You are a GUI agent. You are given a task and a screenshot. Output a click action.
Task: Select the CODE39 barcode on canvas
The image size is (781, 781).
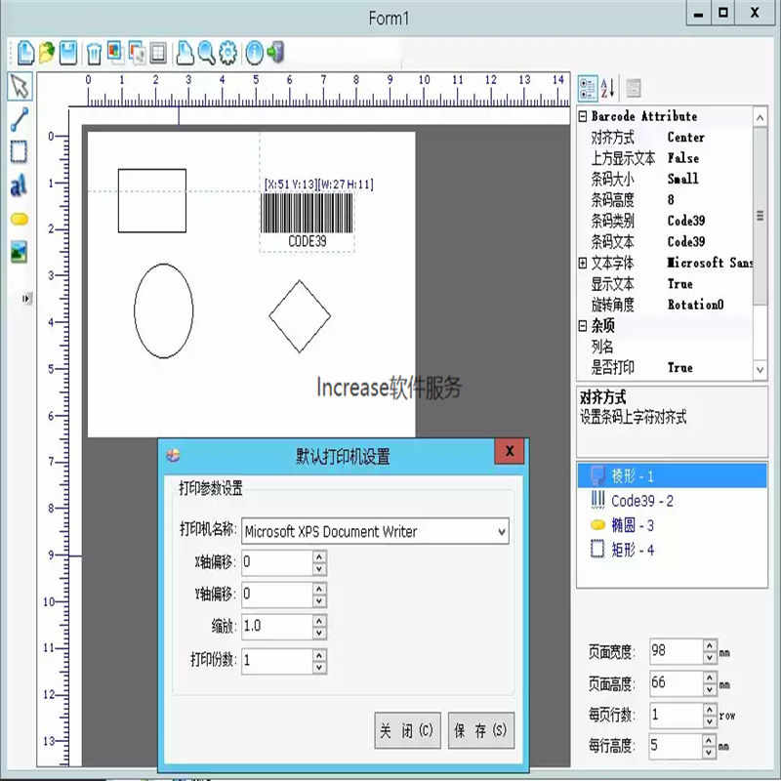pos(307,222)
